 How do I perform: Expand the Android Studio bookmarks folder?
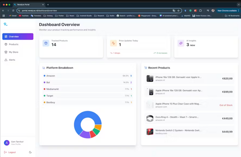click(84, 16)
